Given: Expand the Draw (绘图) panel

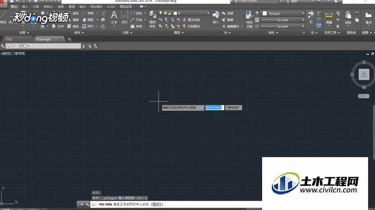Looking at the screenshot, I should point(24,33).
